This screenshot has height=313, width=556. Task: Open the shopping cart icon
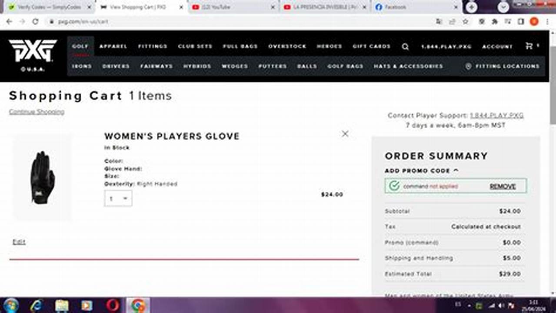point(529,46)
